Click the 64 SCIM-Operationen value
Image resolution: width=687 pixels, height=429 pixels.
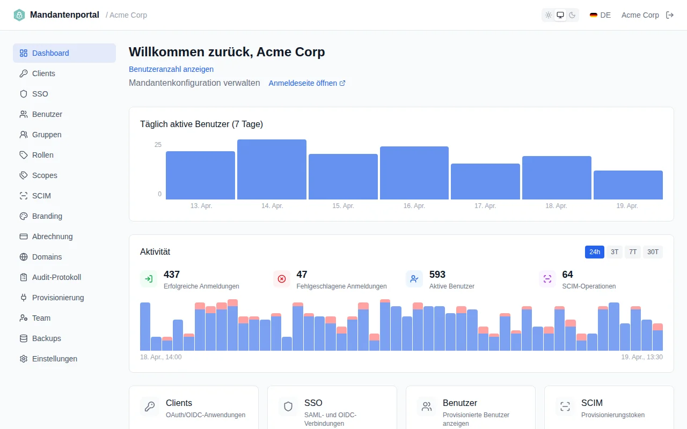tap(568, 275)
